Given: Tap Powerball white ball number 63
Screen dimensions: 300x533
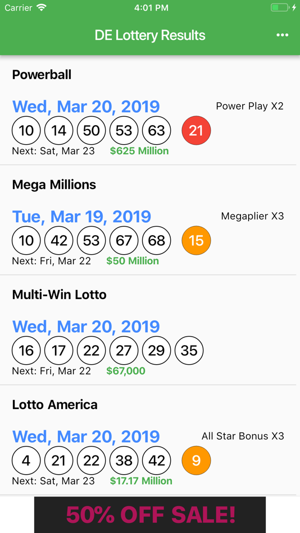Looking at the screenshot, I should 156,131.
